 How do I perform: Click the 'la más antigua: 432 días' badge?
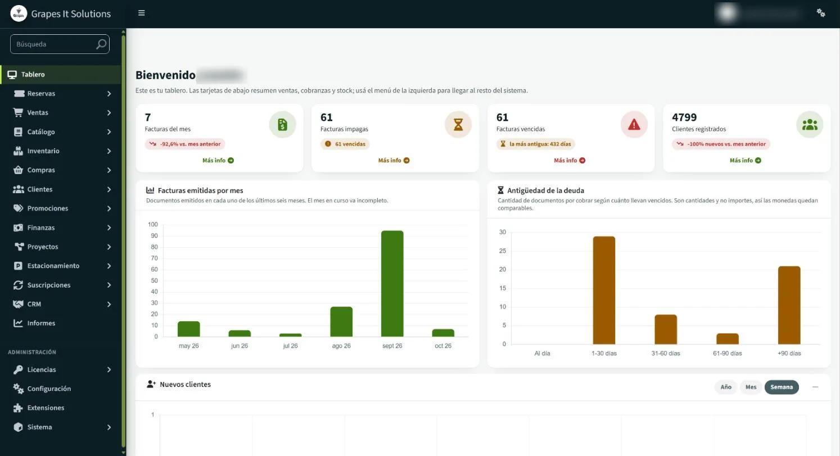[536, 144]
